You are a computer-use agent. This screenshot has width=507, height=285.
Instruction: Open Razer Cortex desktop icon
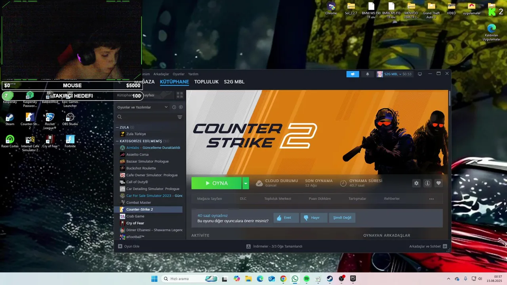pyautogui.click(x=10, y=142)
